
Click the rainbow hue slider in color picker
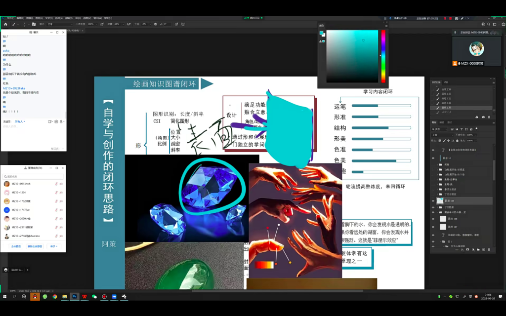click(x=382, y=56)
